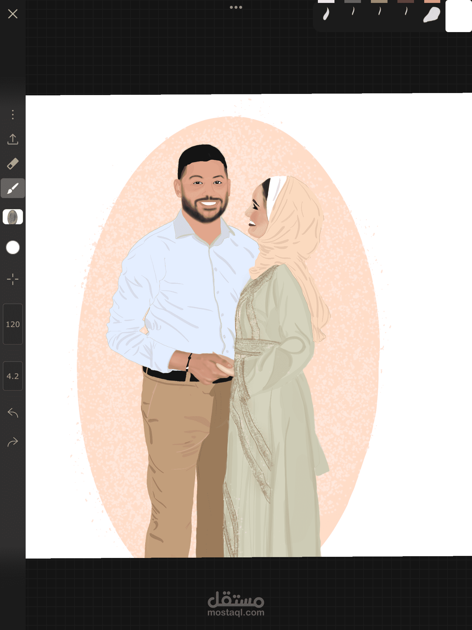Select the Brush tool

pos(13,188)
